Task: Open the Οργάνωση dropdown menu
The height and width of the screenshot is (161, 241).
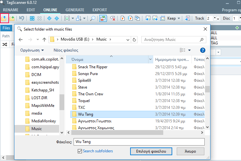Action: pos(32,50)
